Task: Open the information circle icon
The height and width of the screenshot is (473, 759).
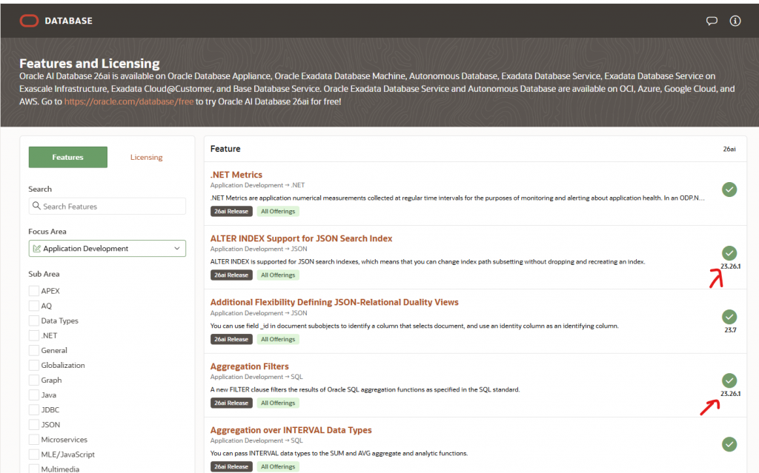Action: click(x=735, y=21)
